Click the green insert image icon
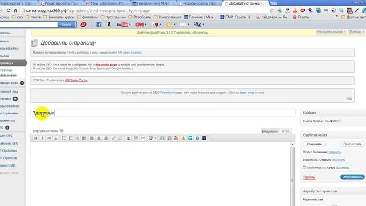 (128, 138)
